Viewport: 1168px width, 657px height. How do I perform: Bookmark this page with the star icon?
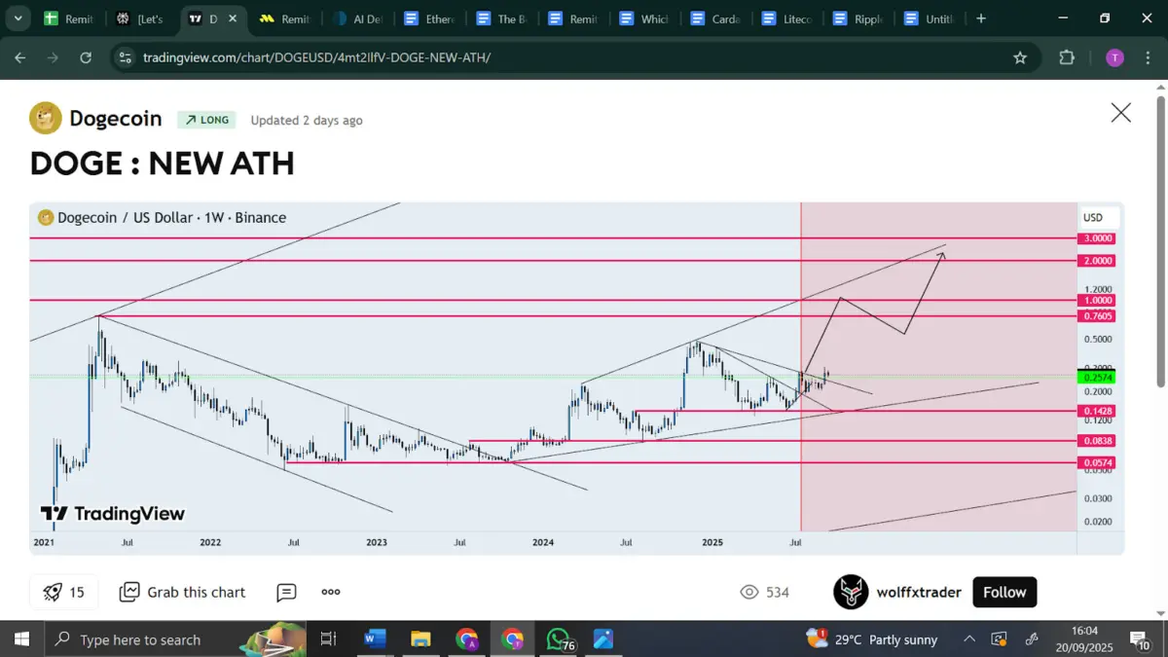[x=1020, y=57]
